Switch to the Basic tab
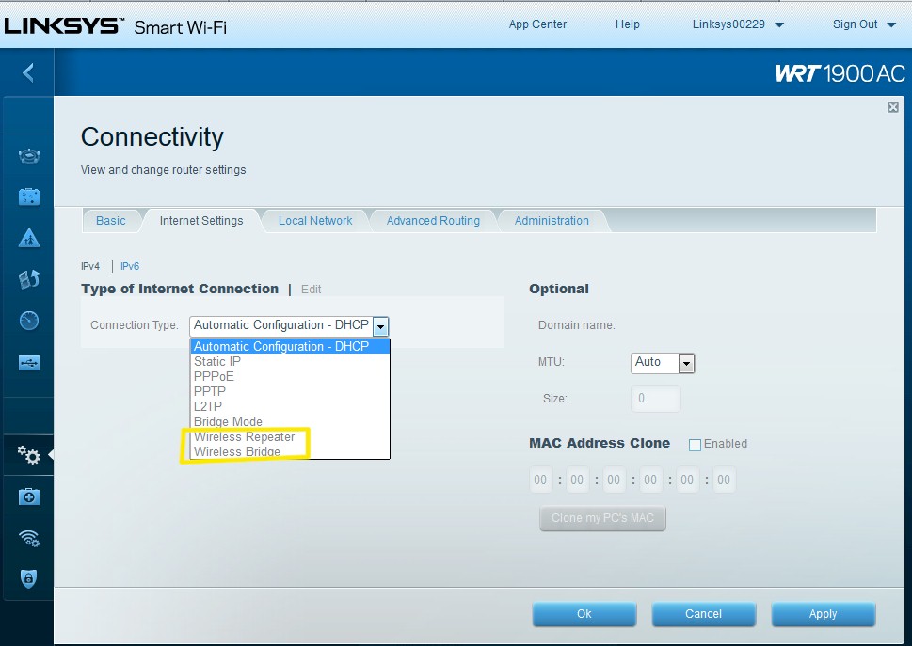912x646 pixels. pos(110,221)
